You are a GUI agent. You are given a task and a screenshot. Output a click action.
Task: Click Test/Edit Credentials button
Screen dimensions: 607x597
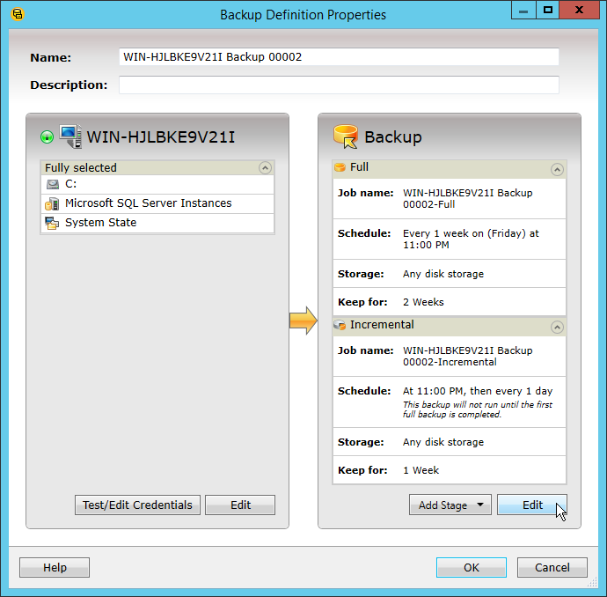point(137,505)
